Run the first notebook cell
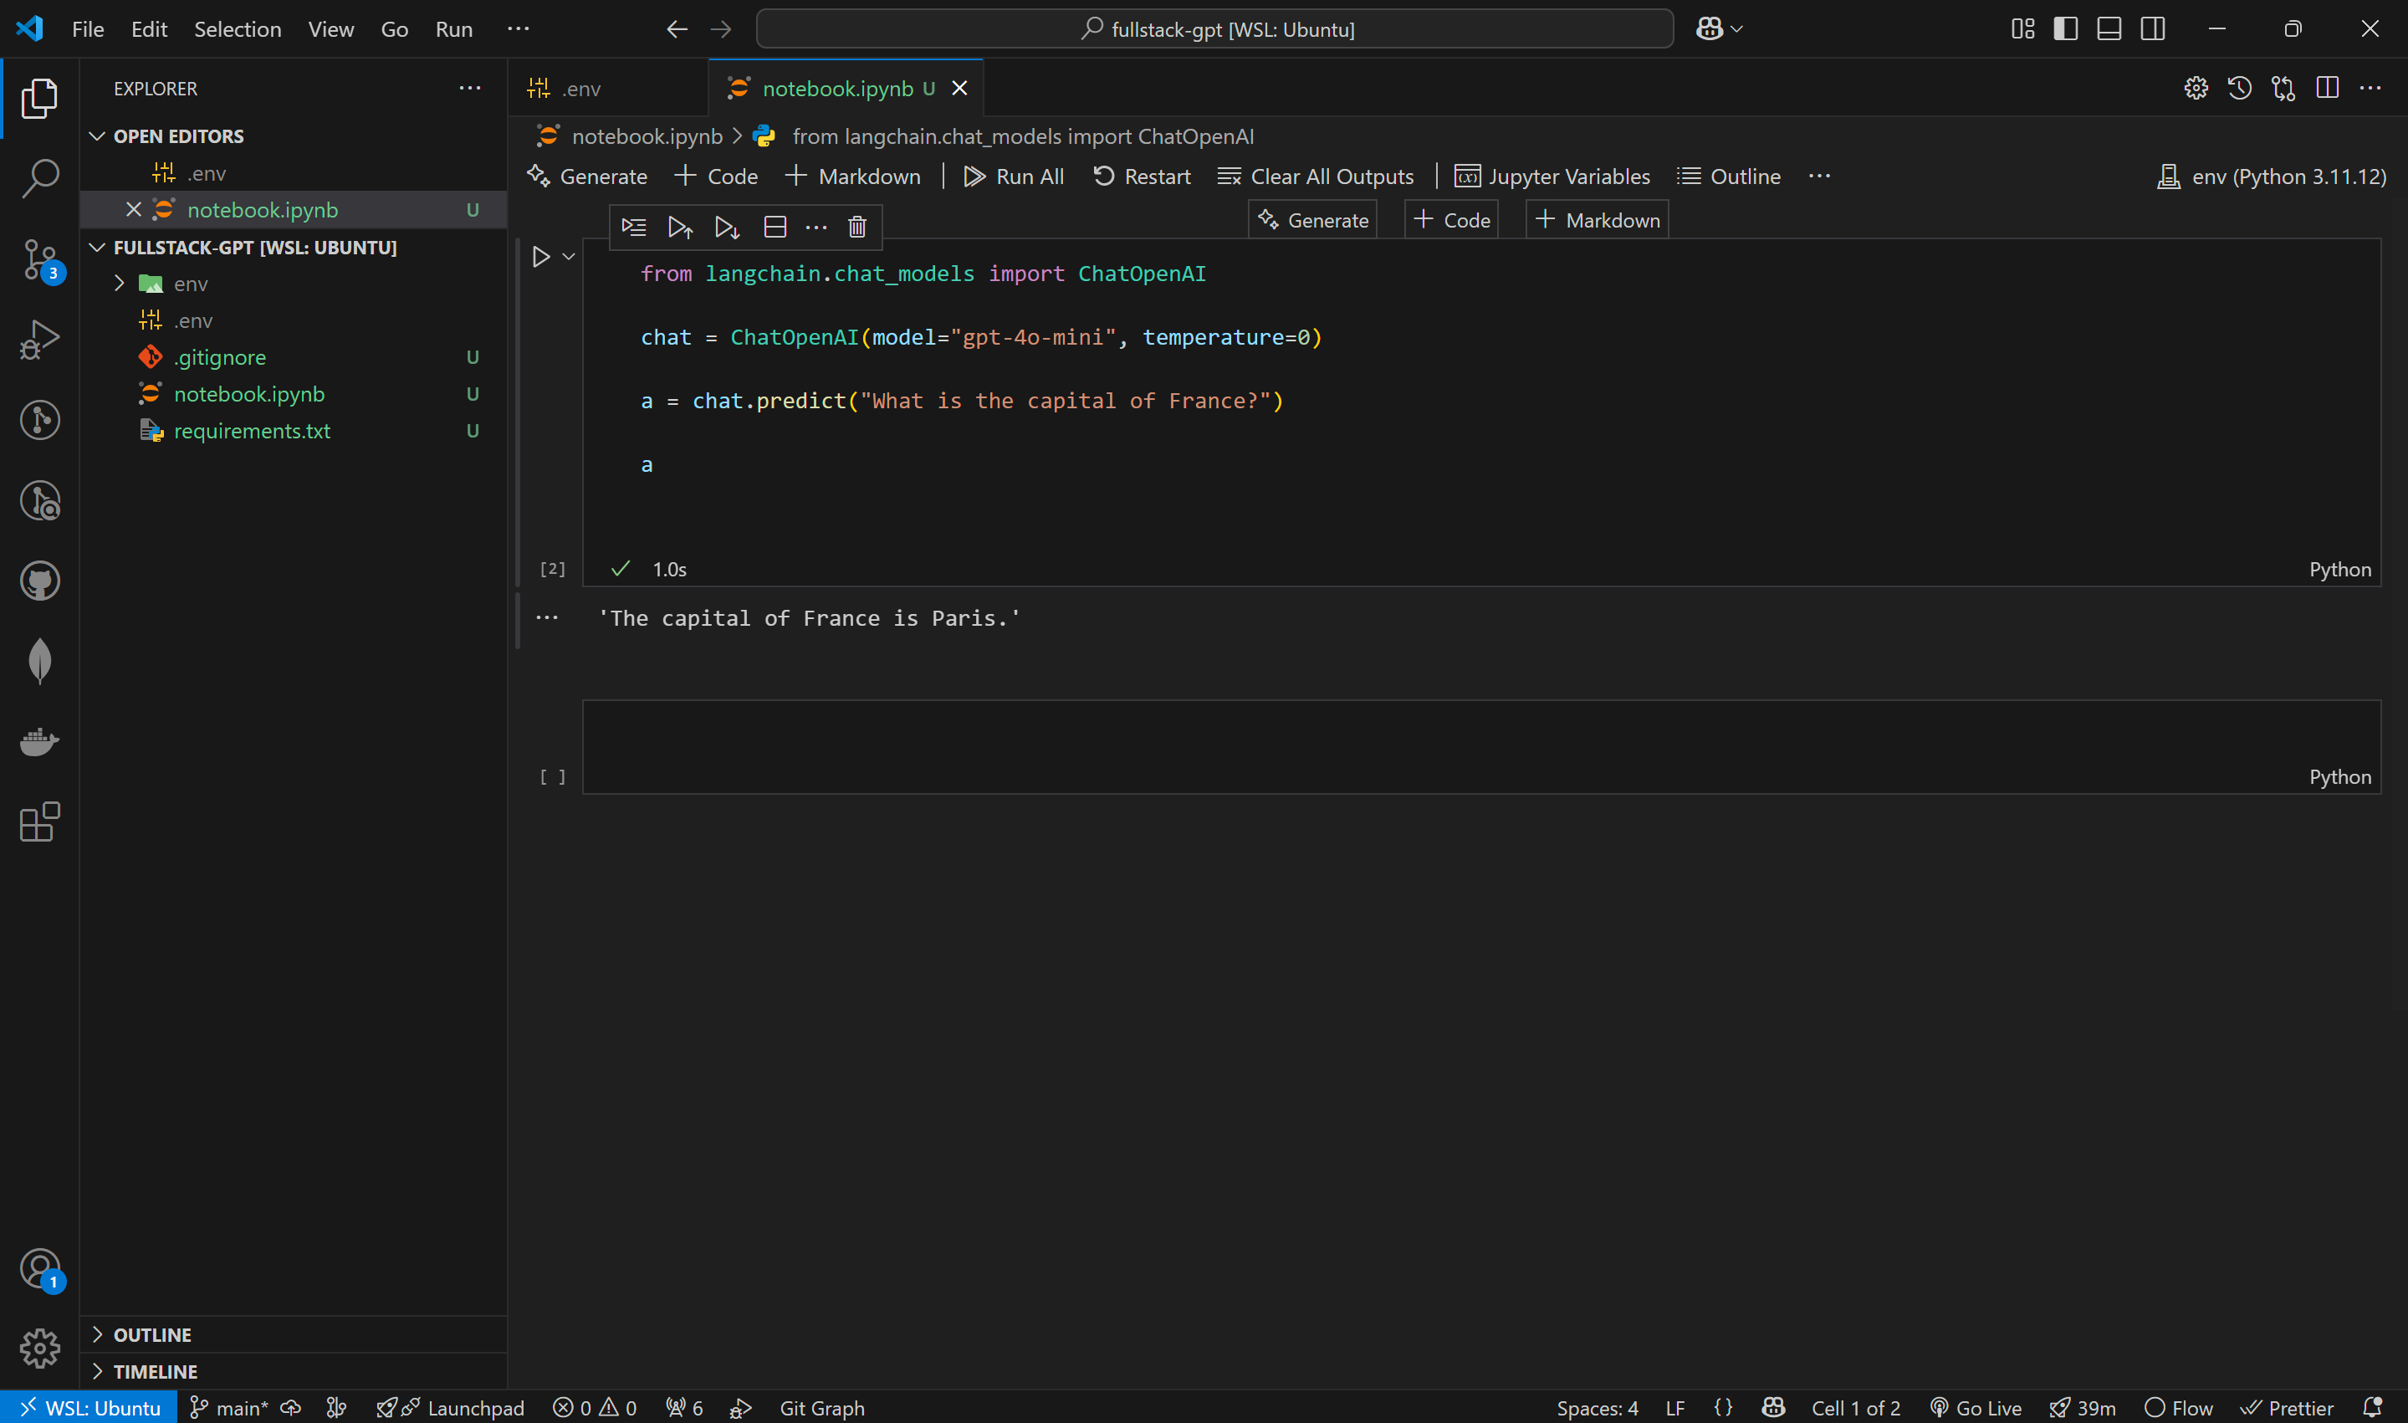The image size is (2408, 1423). [540, 257]
